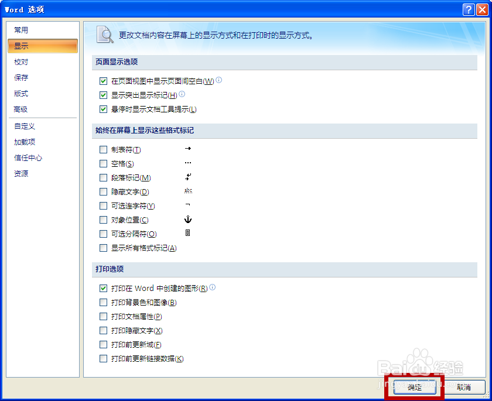Open the 资源 options category
Viewport: 492px width, 401px height.
pyautogui.click(x=43, y=173)
